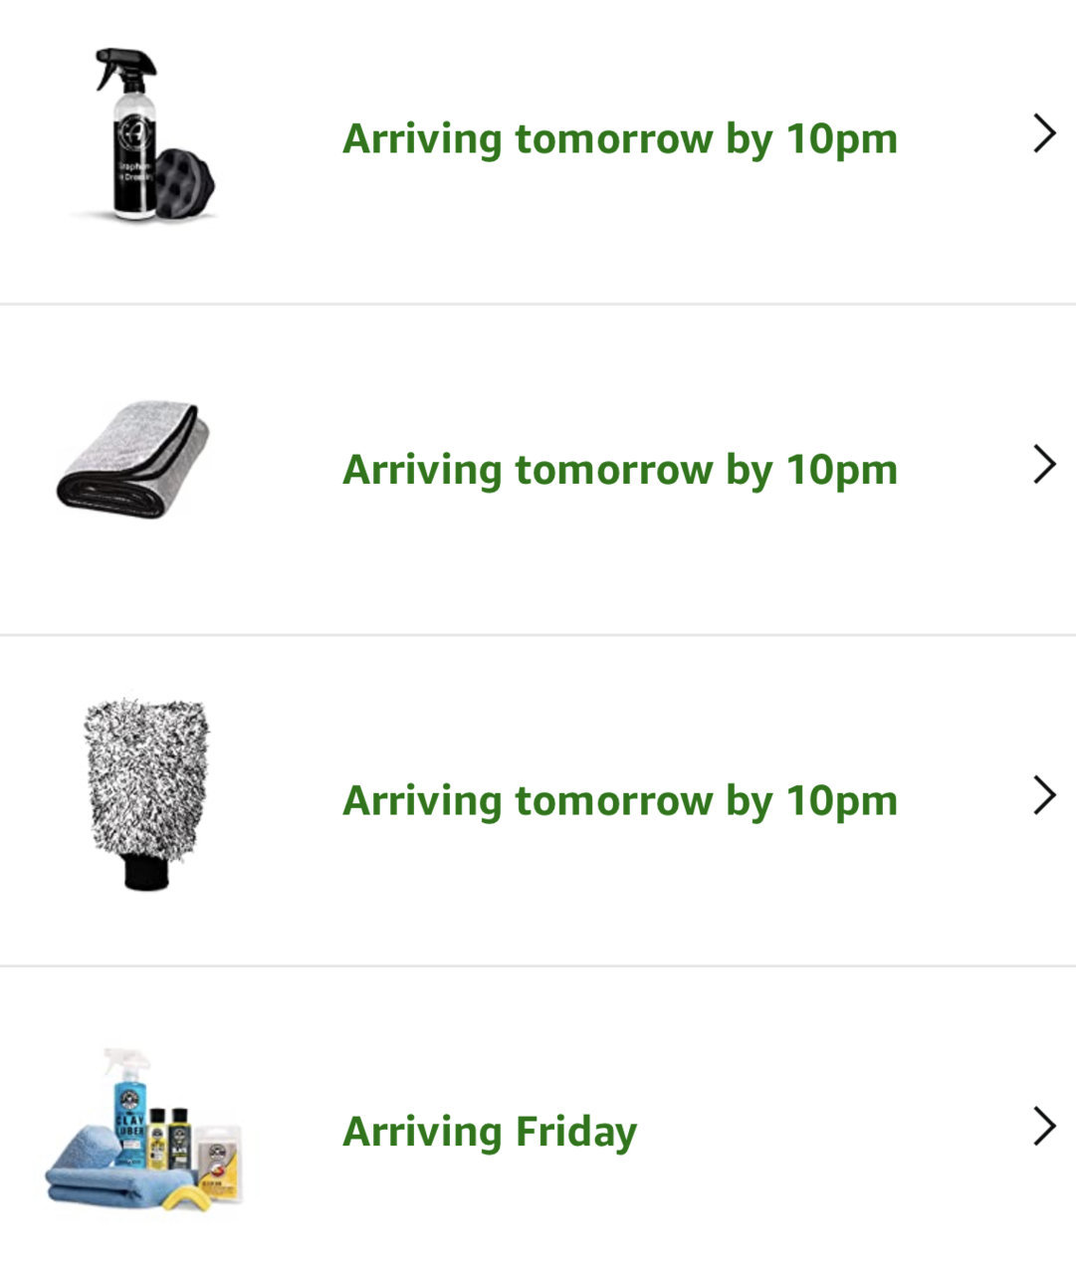This screenshot has width=1076, height=1273.
Task: Click the black sponge tire applicator
Action: tap(186, 184)
